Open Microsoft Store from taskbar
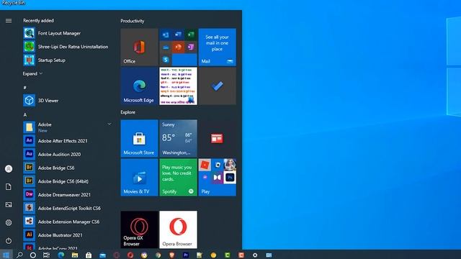Viewport: 461px width, 259px height. [89, 255]
